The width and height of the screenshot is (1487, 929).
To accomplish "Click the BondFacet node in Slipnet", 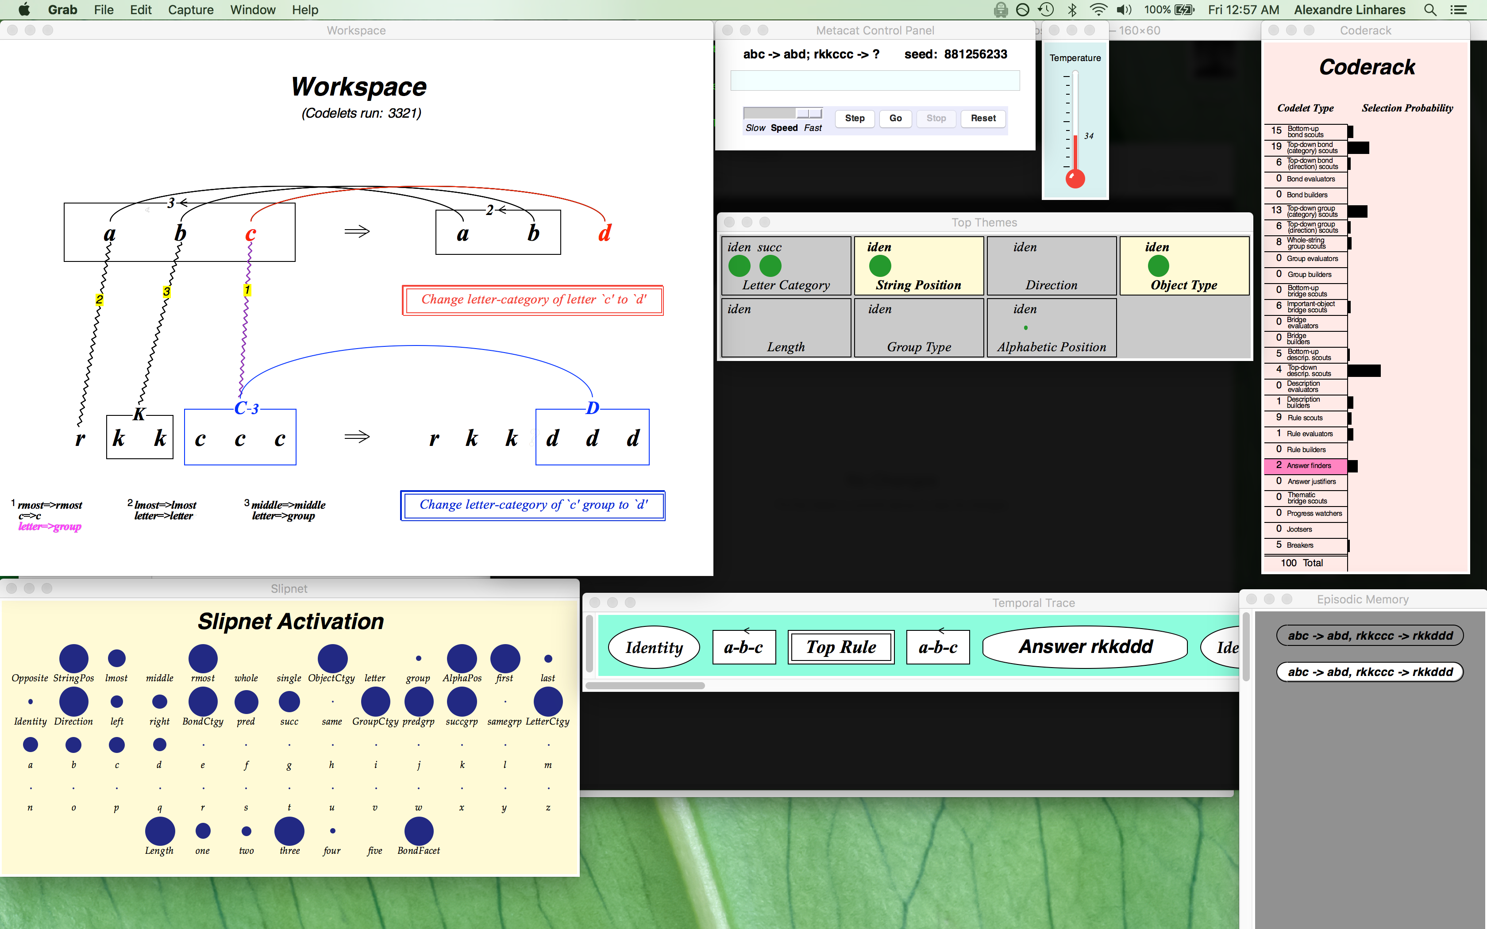I will click(x=419, y=831).
